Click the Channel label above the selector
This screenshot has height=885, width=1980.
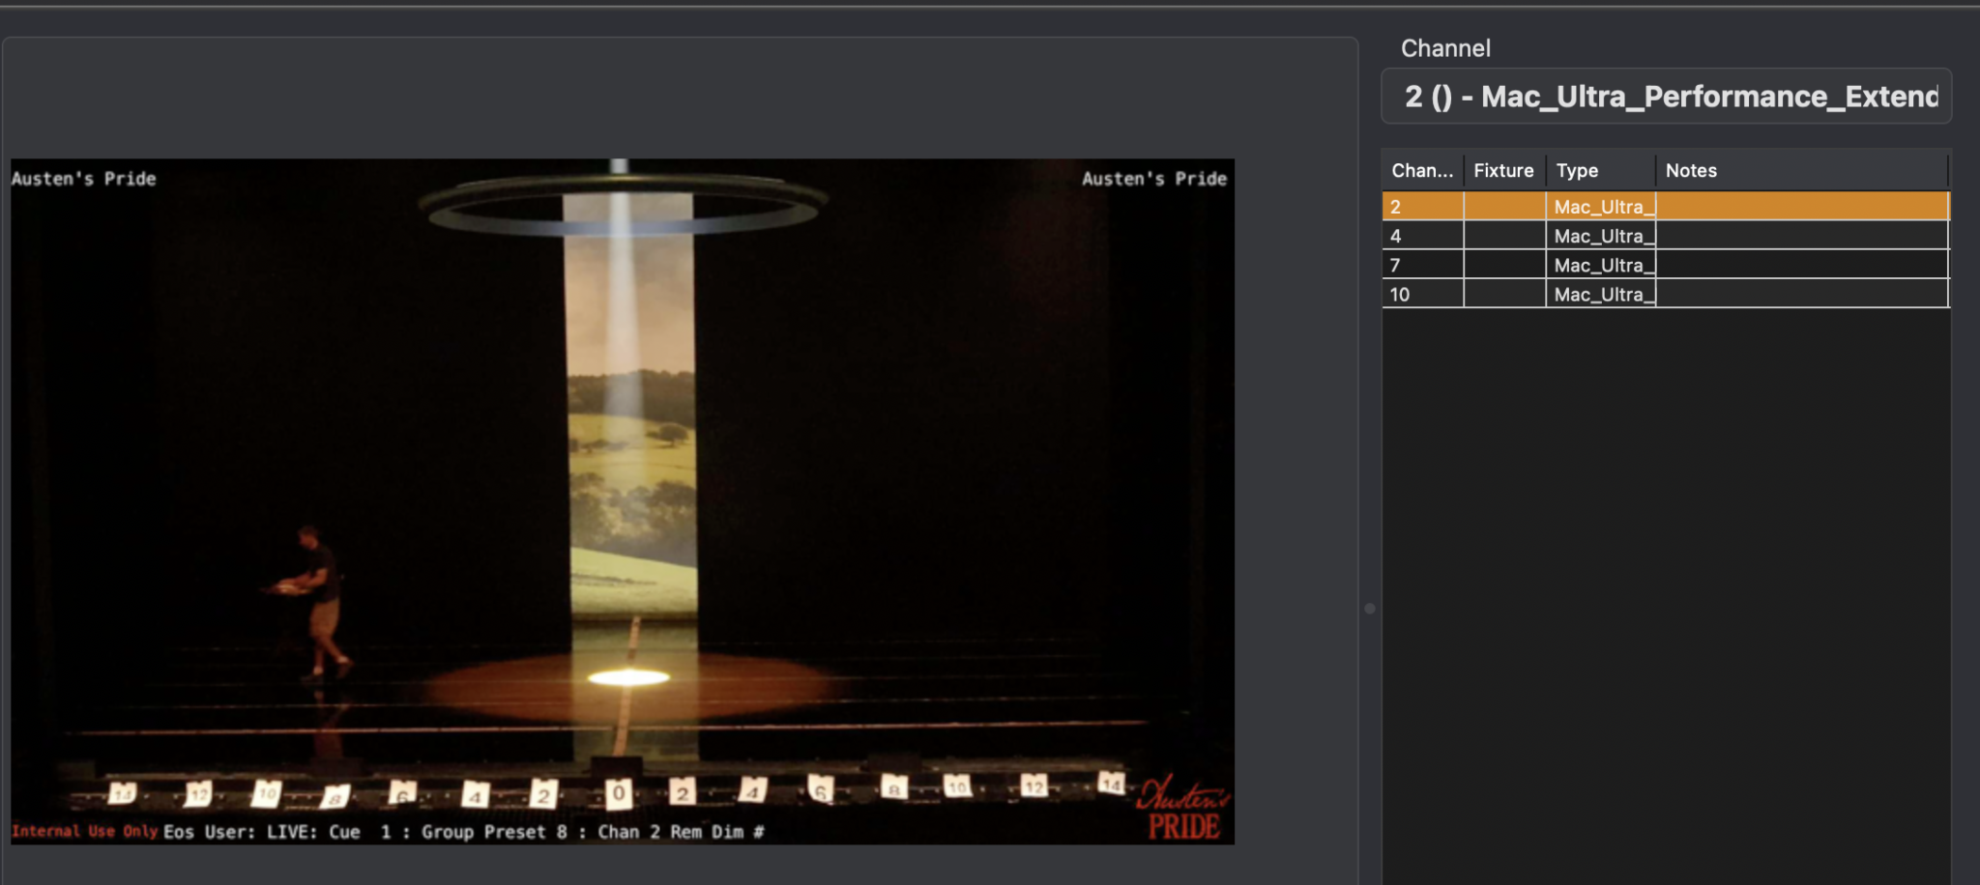pyautogui.click(x=1445, y=47)
